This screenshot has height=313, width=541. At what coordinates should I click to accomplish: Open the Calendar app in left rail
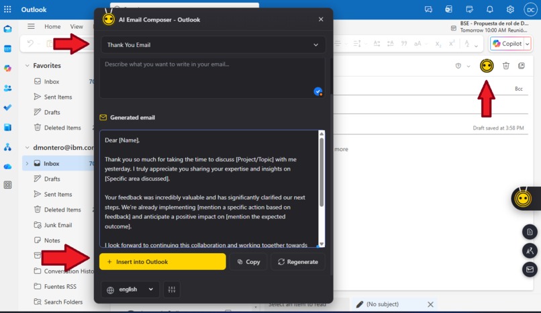pyautogui.click(x=7, y=48)
